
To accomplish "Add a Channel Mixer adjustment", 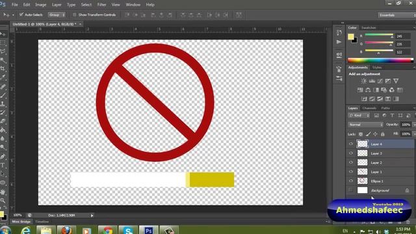I will [x=392, y=90].
